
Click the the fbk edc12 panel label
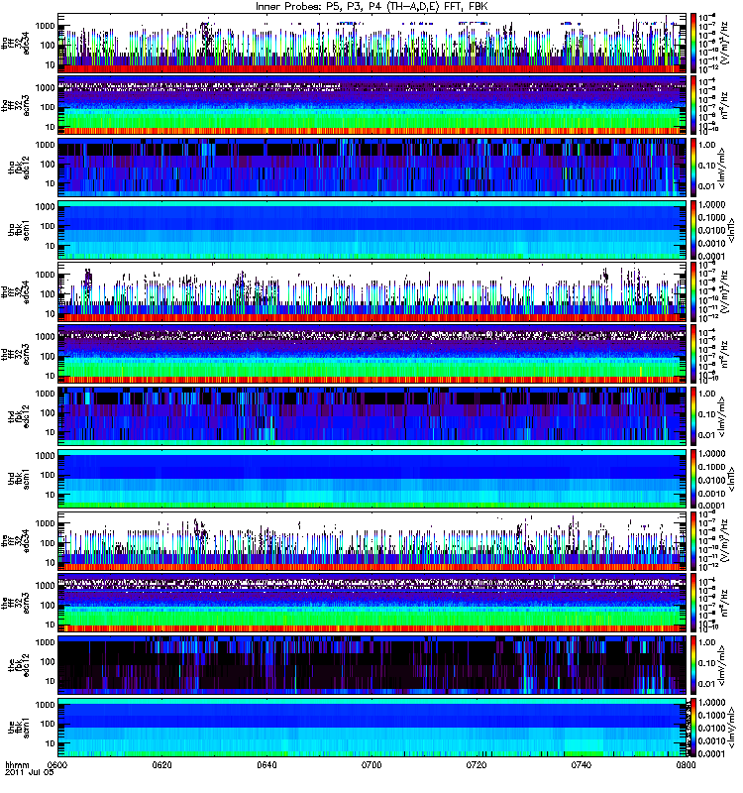pyautogui.click(x=19, y=665)
